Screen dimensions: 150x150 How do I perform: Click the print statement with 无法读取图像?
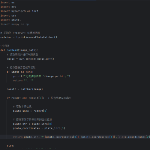(x=42, y=76)
